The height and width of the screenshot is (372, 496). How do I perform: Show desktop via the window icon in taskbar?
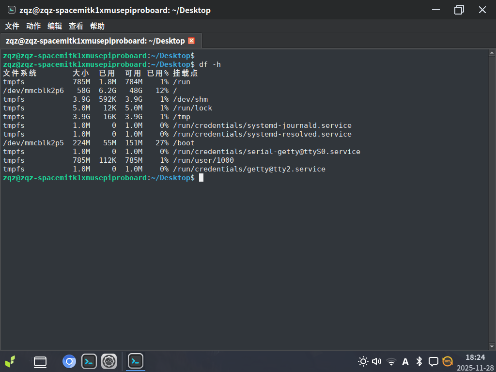pos(40,361)
